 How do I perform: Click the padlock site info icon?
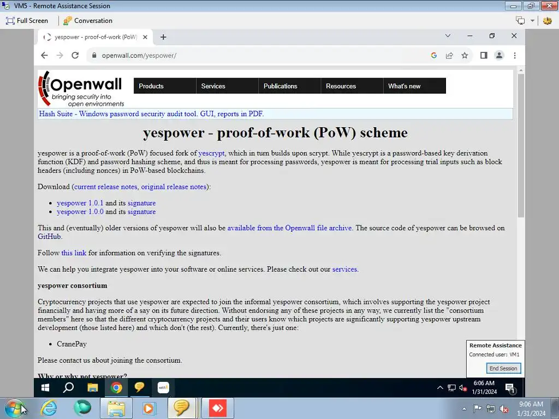pos(94,55)
